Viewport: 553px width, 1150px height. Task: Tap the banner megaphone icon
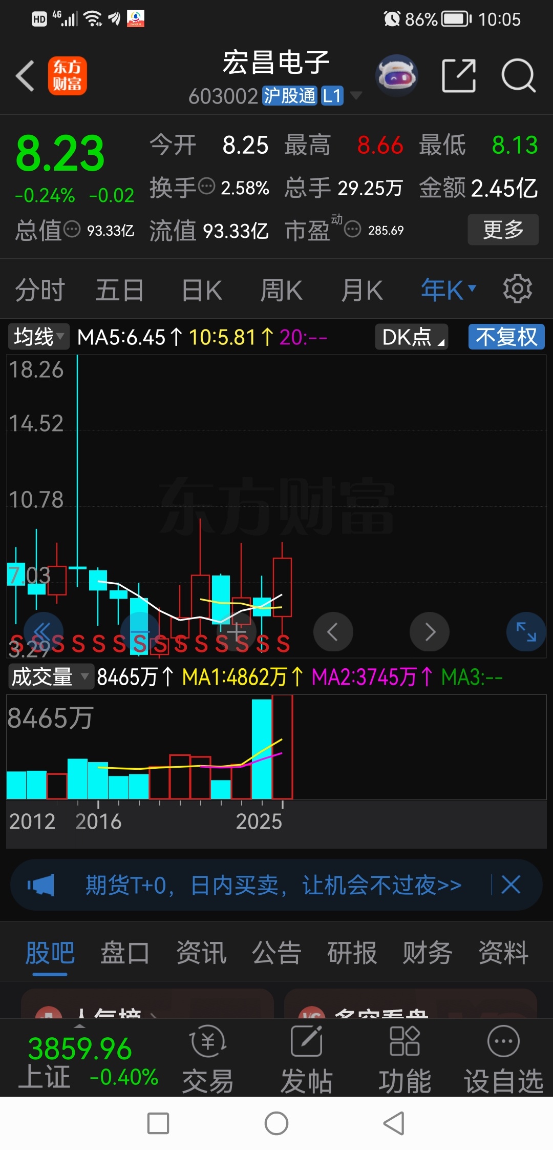point(41,885)
